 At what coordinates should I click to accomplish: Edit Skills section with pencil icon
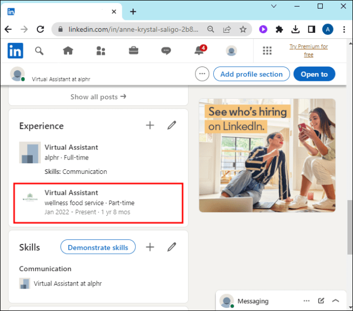coord(171,247)
